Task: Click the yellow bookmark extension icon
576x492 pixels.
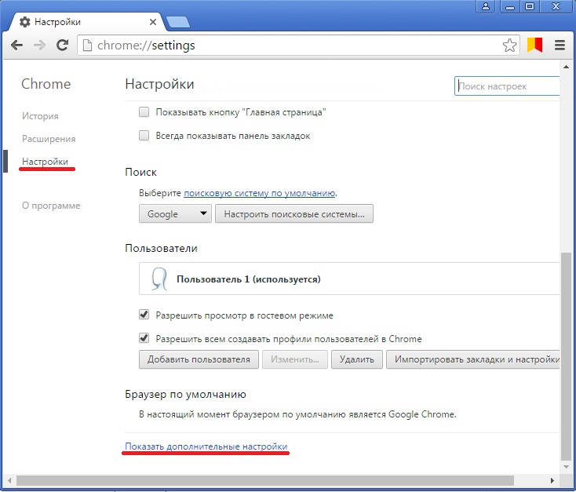Action: (x=534, y=46)
